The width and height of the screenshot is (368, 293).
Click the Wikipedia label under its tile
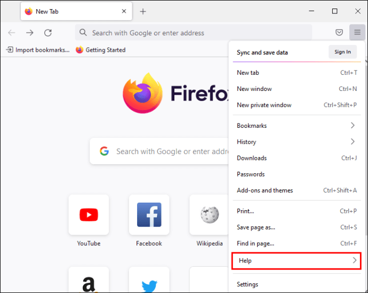210,243
